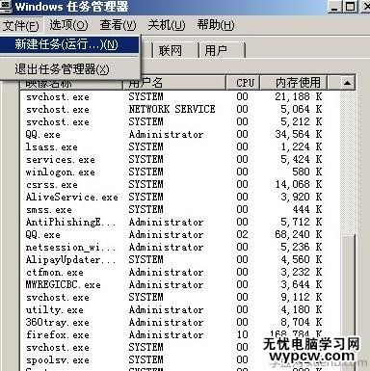The height and width of the screenshot is (371, 370).
Task: Sort by the 内存使用 column header
Action: [x=294, y=83]
